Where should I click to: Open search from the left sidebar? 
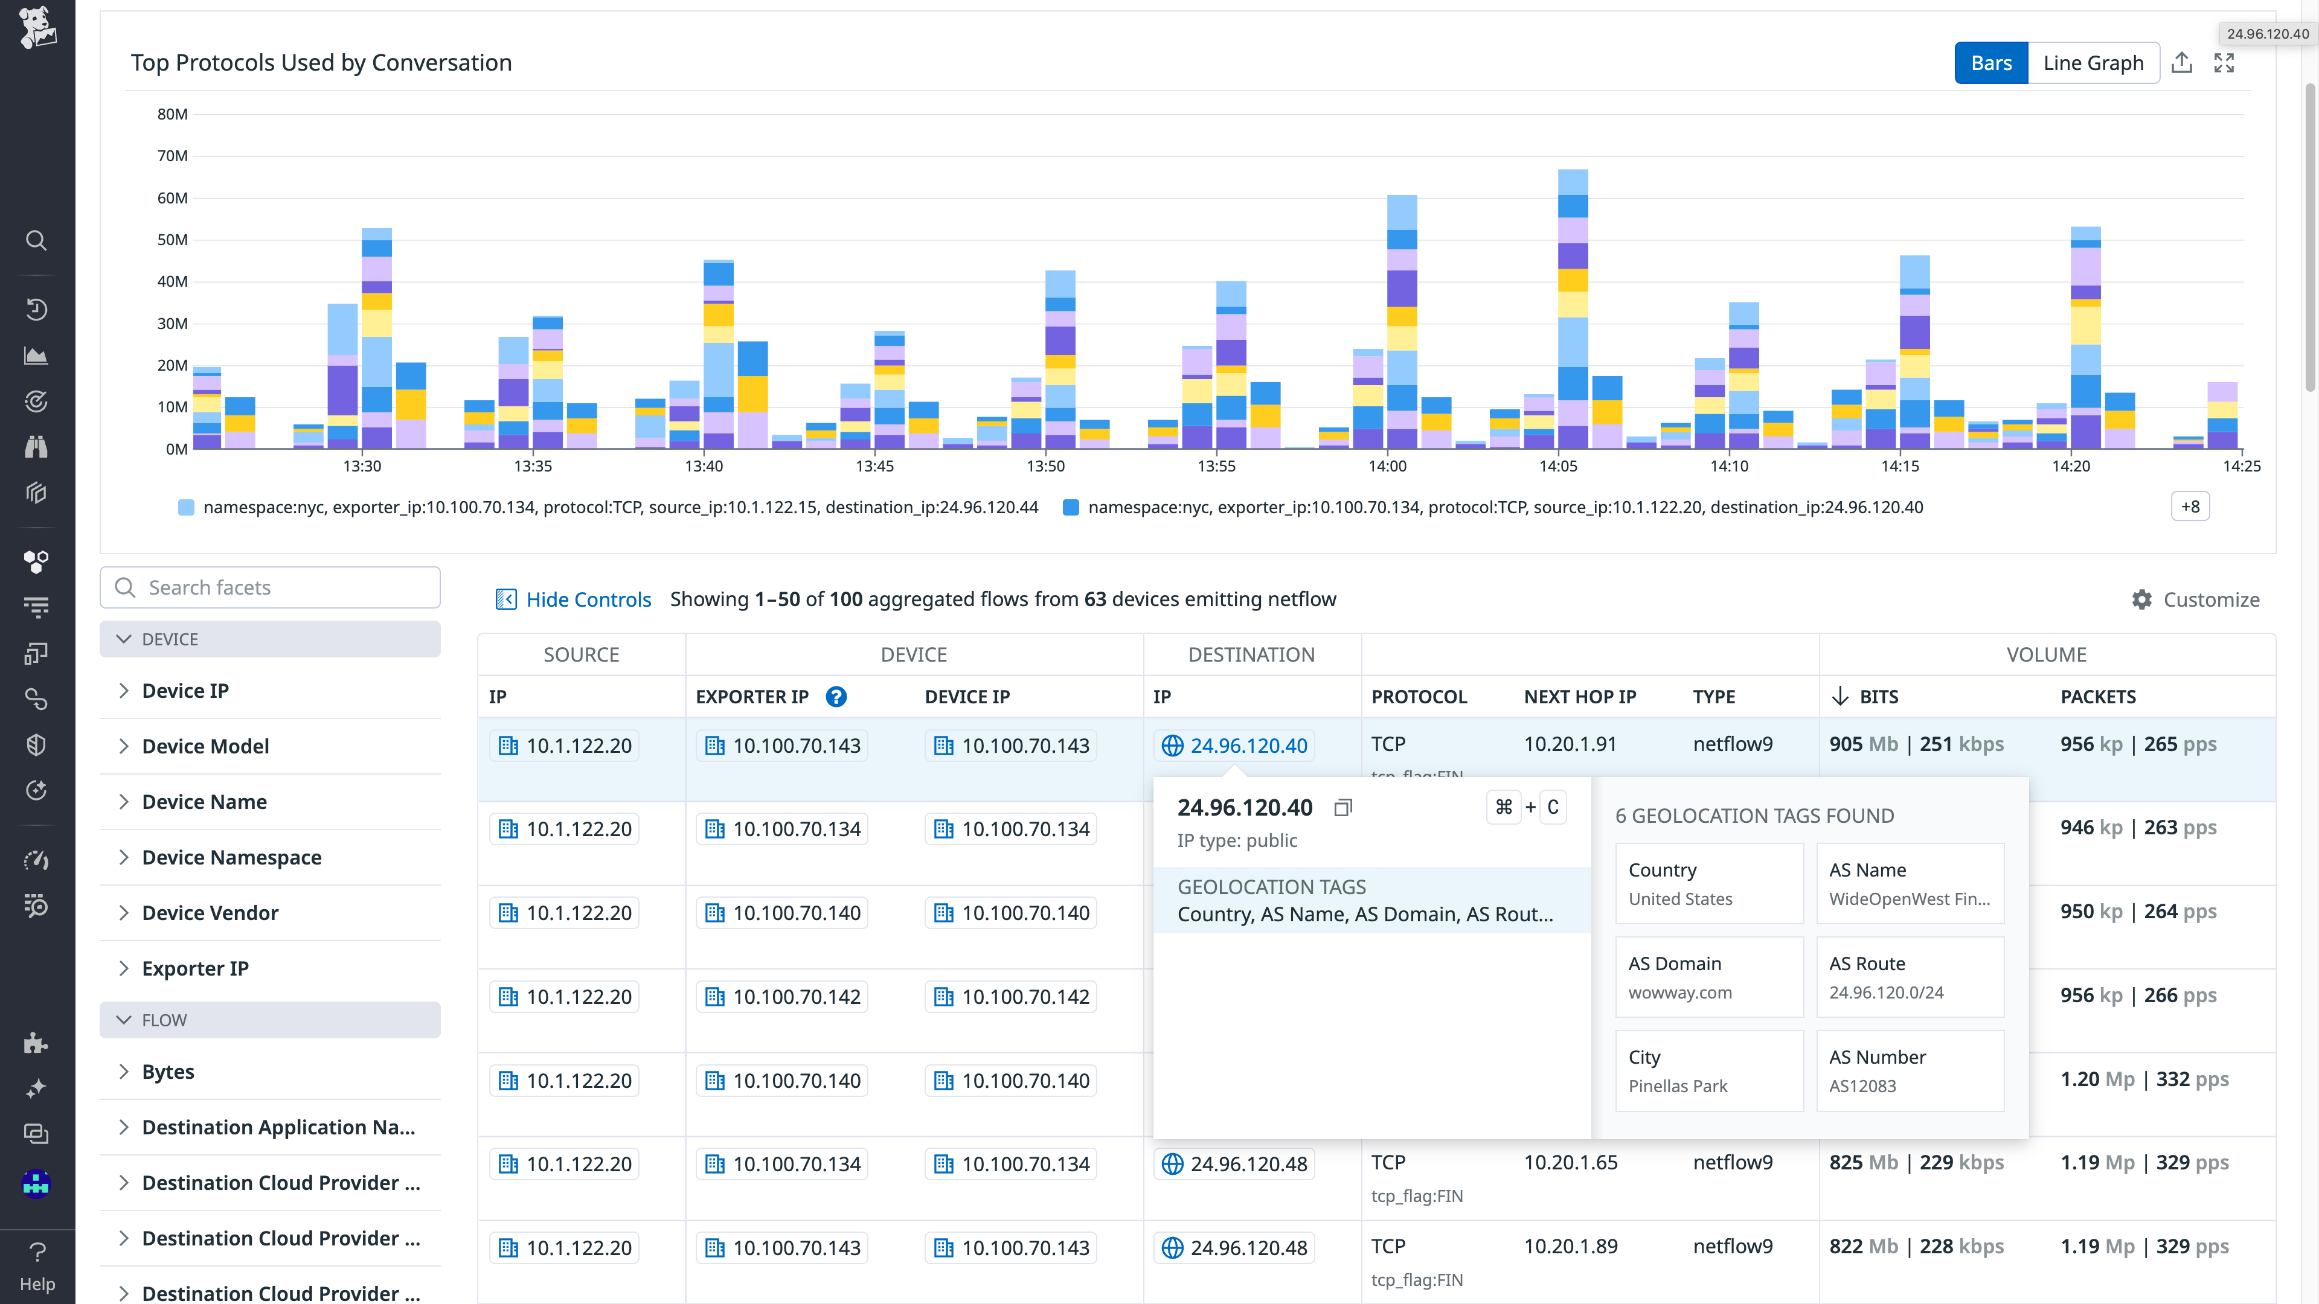36,240
